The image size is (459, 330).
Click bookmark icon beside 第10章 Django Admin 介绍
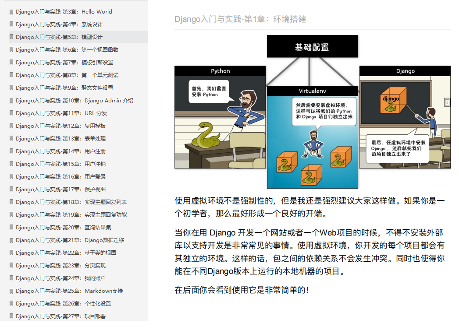click(x=11, y=101)
